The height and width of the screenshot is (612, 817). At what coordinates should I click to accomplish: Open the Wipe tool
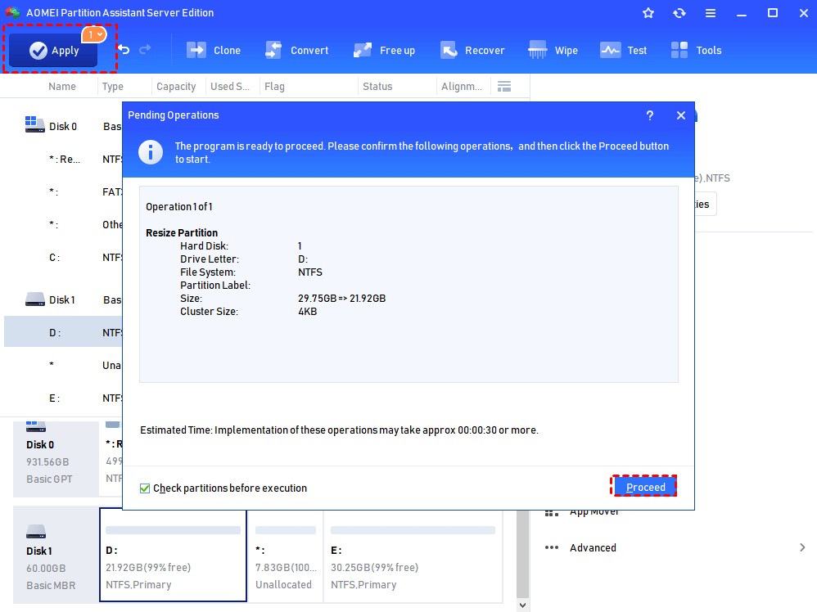(553, 51)
